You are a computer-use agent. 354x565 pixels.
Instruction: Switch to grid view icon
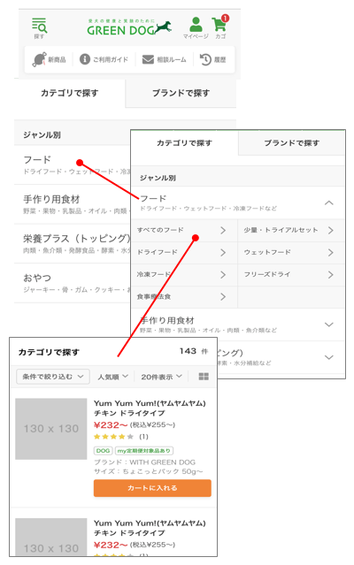(x=204, y=377)
